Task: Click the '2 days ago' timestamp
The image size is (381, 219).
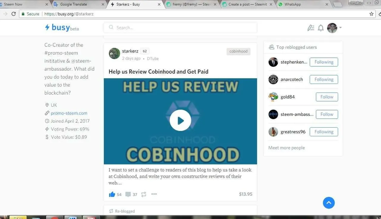Action: coord(131,58)
